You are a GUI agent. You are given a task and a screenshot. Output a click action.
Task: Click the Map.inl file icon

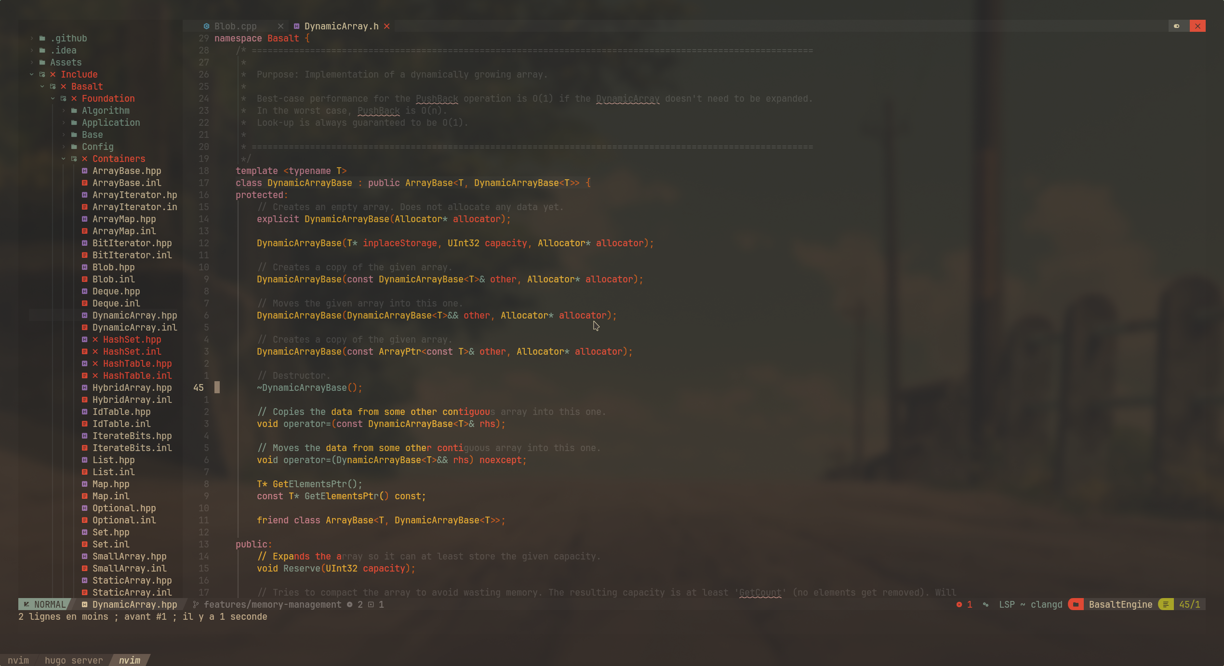(84, 496)
